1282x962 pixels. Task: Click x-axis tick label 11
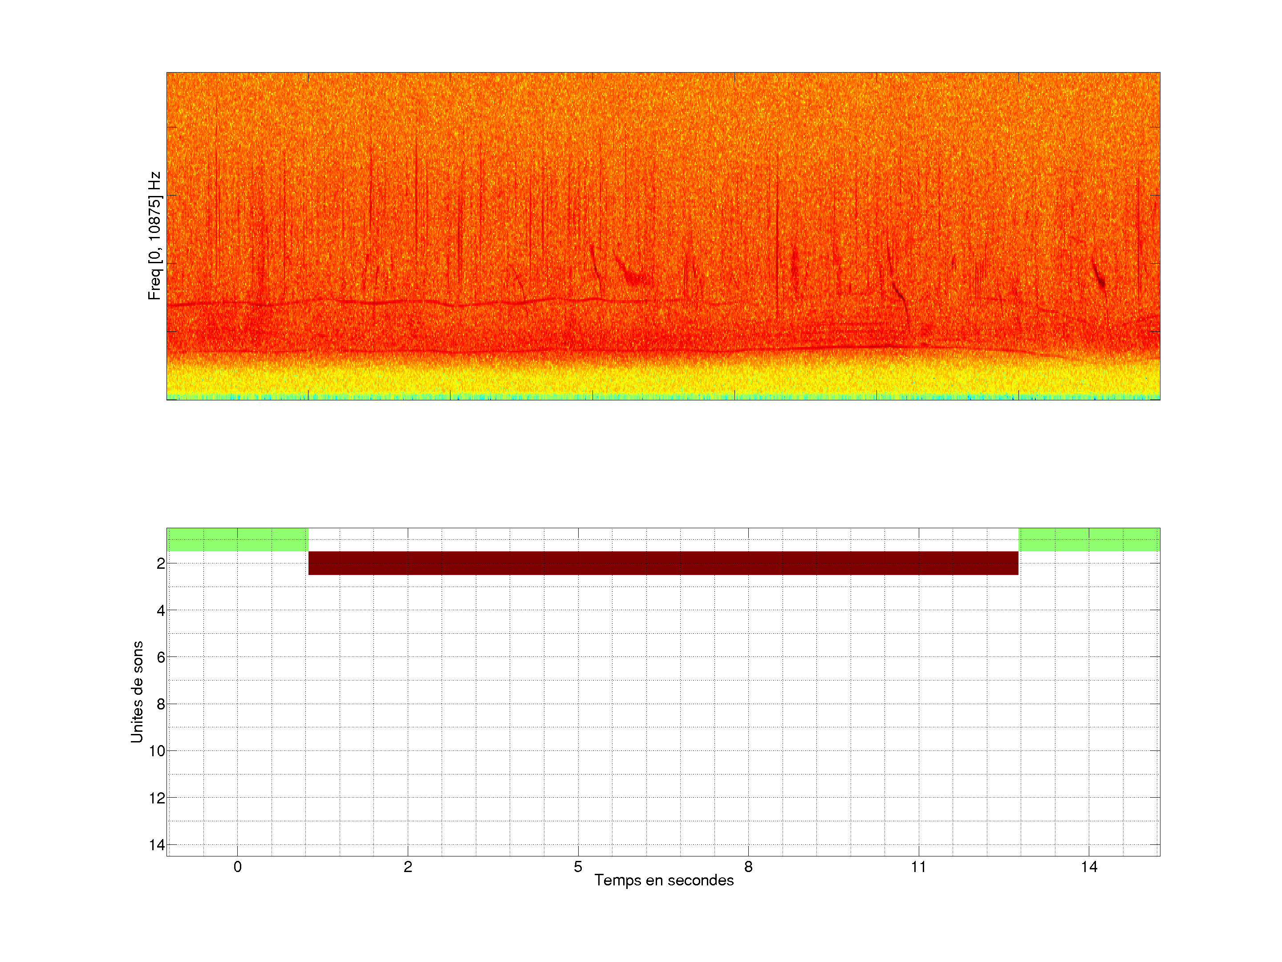click(x=919, y=867)
